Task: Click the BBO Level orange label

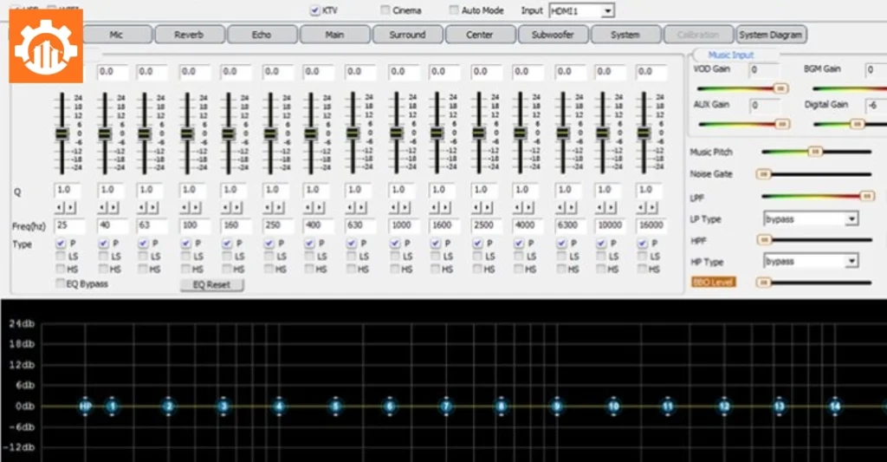Action: pyautogui.click(x=713, y=283)
